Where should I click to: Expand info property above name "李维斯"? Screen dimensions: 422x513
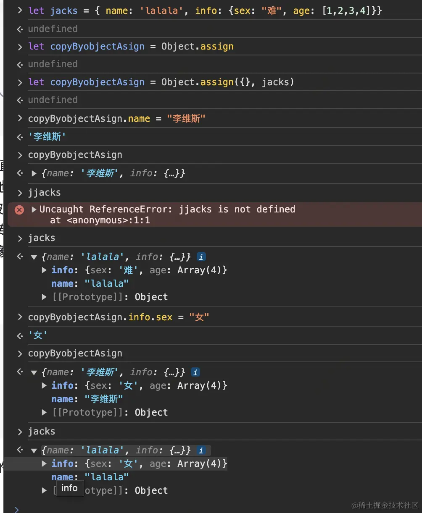pyautogui.click(x=44, y=385)
